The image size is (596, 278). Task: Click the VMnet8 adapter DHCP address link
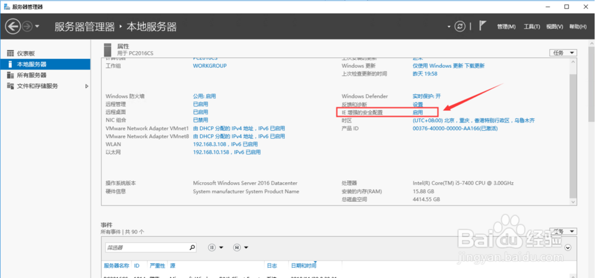pyautogui.click(x=239, y=136)
